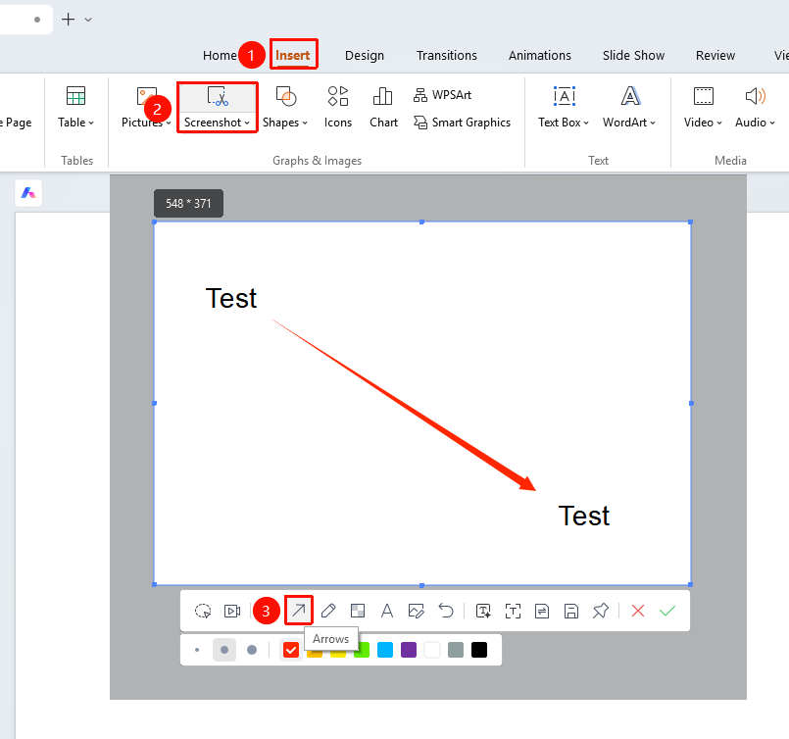789x739 pixels.
Task: Select the pencil drawing tool
Action: click(x=328, y=611)
